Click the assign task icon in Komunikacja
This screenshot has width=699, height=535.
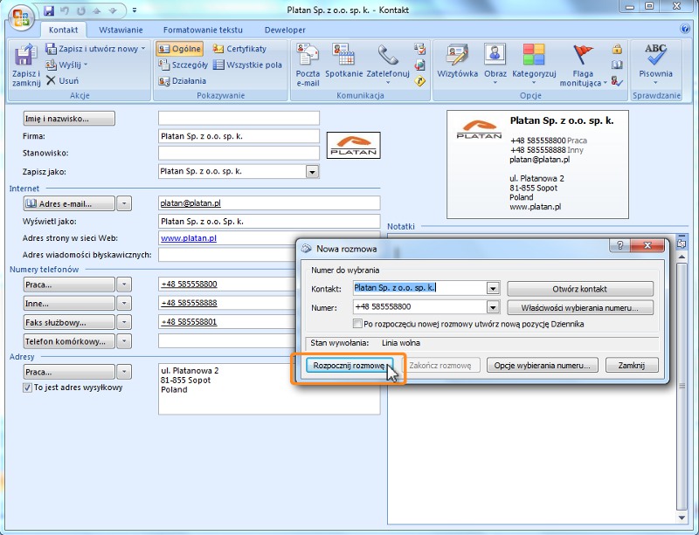(419, 49)
